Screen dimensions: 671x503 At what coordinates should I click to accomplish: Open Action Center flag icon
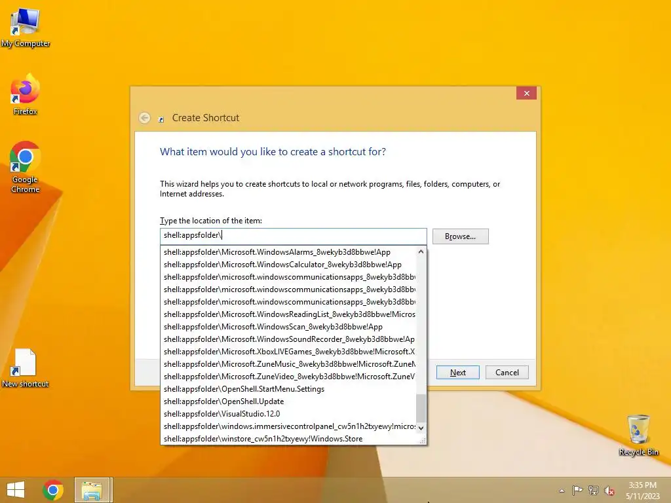point(577,490)
